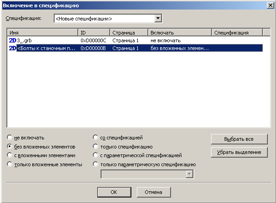Choose 'только вложенные элементы' radio
The image size is (276, 203).
tap(10, 164)
